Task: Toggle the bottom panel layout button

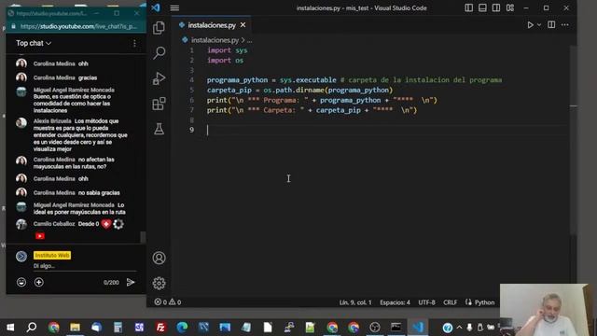Action: pyautogui.click(x=482, y=8)
